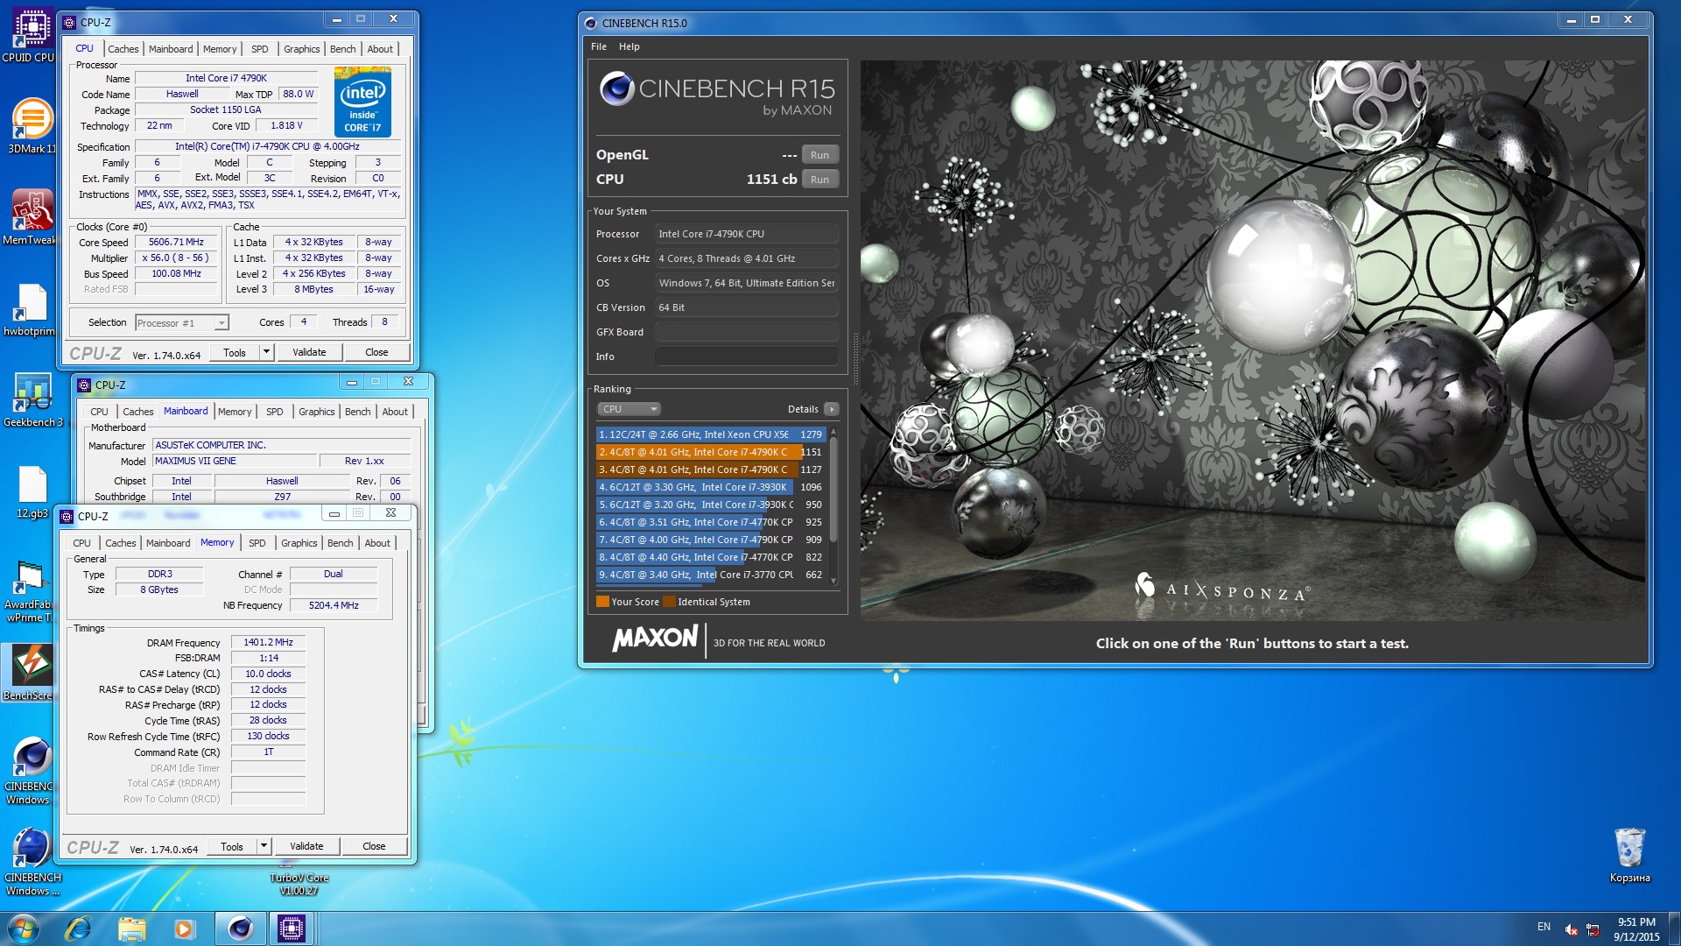Expand Tools dropdown arrow in top CPU-Z window
The image size is (1681, 946).
[x=266, y=352]
